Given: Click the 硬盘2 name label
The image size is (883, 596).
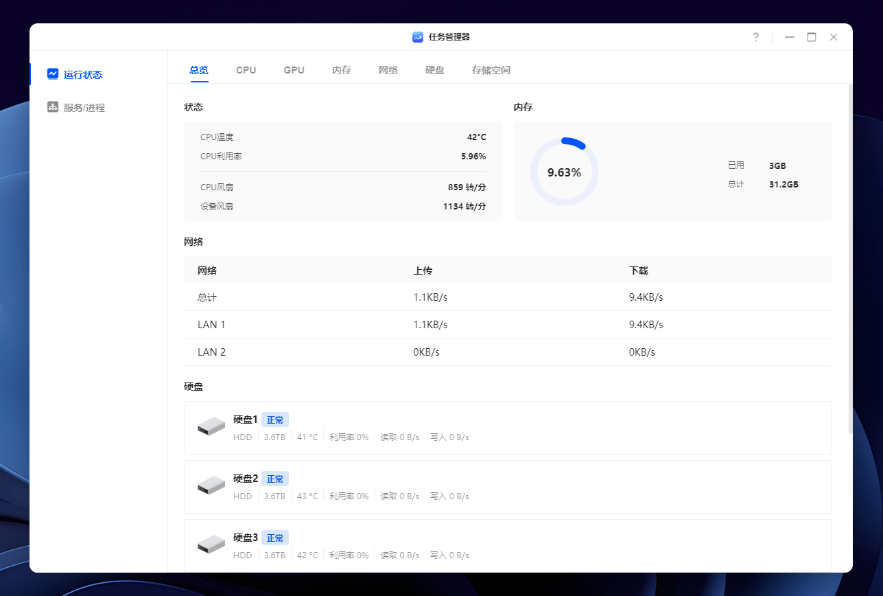Looking at the screenshot, I should (x=246, y=479).
